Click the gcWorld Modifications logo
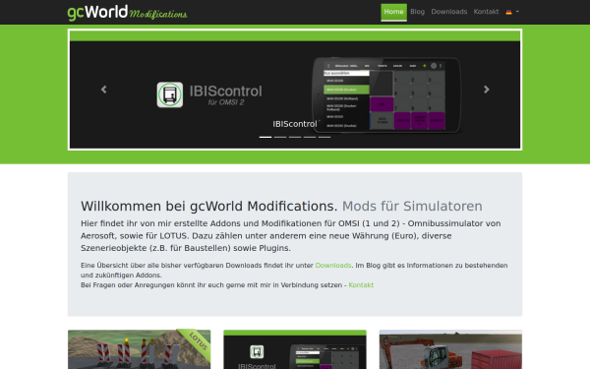Image resolution: width=590 pixels, height=369 pixels. [127, 13]
